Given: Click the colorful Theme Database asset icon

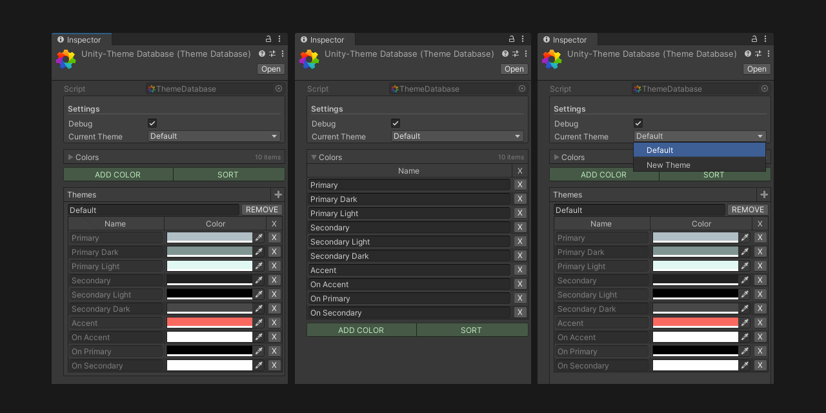Looking at the screenshot, I should tap(65, 59).
